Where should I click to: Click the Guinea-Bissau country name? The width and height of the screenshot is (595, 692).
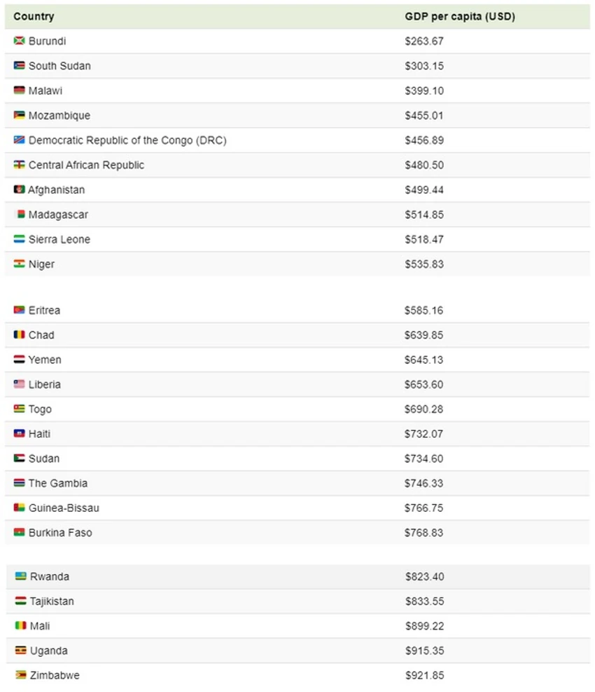64,508
